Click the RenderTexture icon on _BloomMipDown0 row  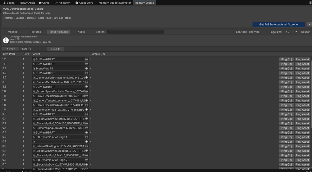[x=33, y=119]
